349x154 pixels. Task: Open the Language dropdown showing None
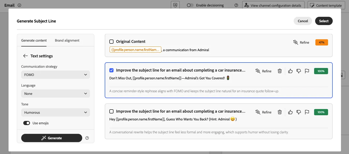click(x=56, y=94)
